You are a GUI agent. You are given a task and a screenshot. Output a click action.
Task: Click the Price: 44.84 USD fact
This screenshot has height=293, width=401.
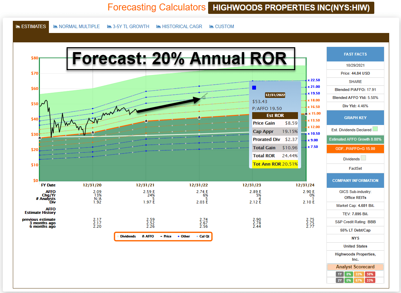coord(355,74)
